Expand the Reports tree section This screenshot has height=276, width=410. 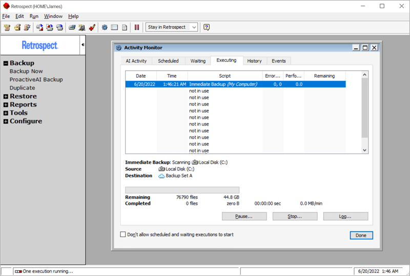tap(6, 105)
